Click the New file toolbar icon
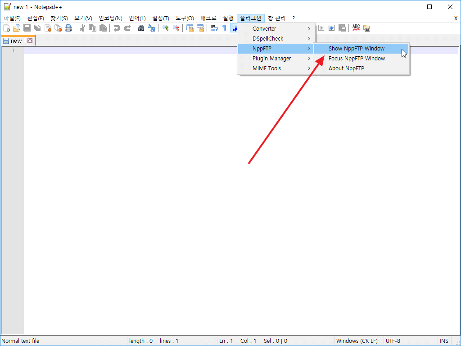Viewport: 461px width, 346px height. [6, 28]
